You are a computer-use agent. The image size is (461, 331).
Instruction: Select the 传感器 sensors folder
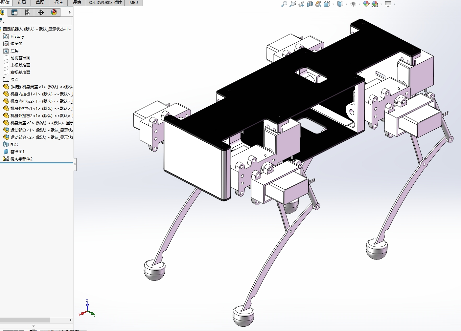tap(16, 44)
